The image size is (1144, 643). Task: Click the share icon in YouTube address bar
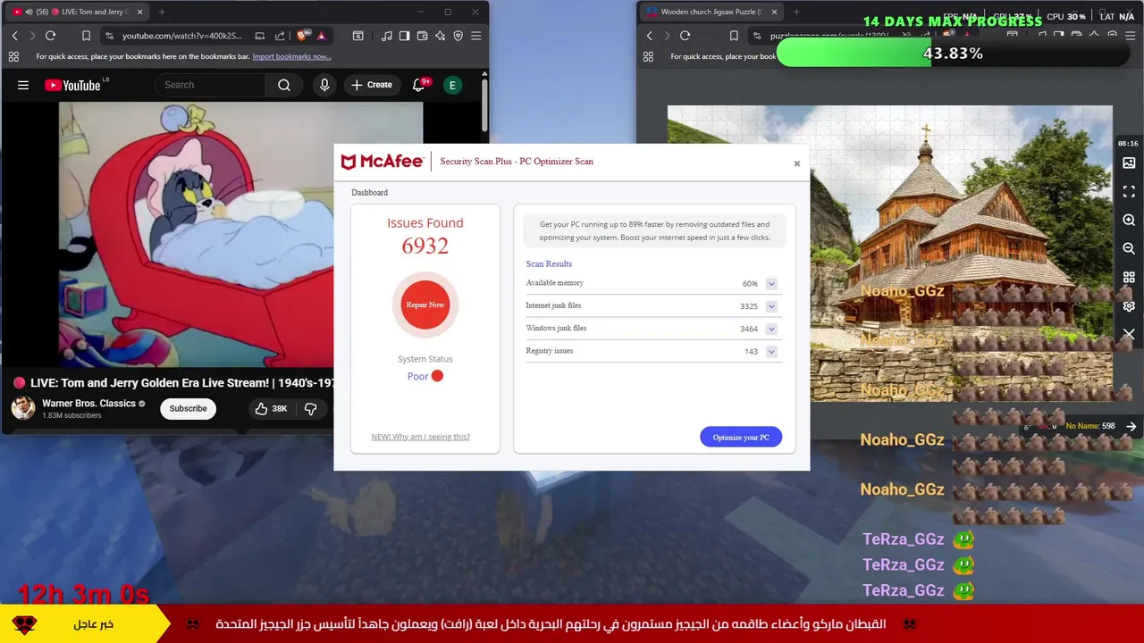(x=280, y=36)
